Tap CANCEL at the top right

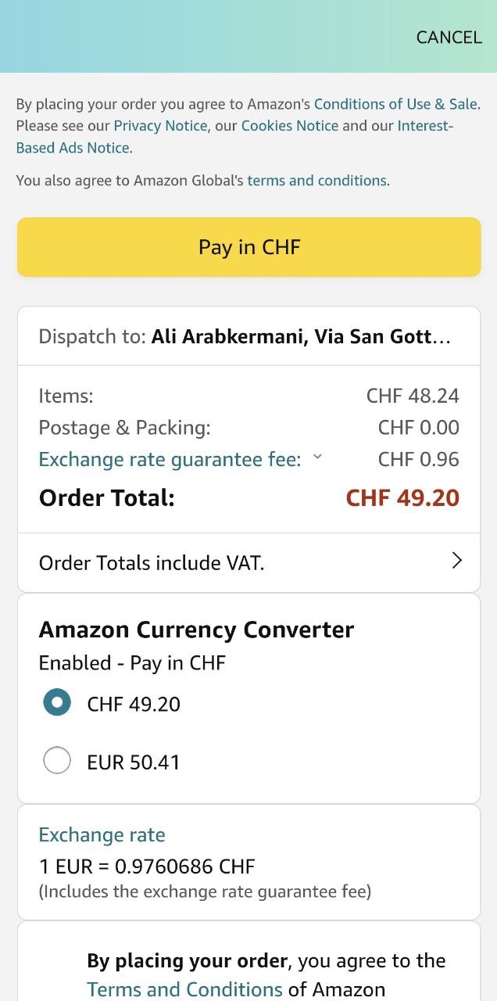[449, 38]
